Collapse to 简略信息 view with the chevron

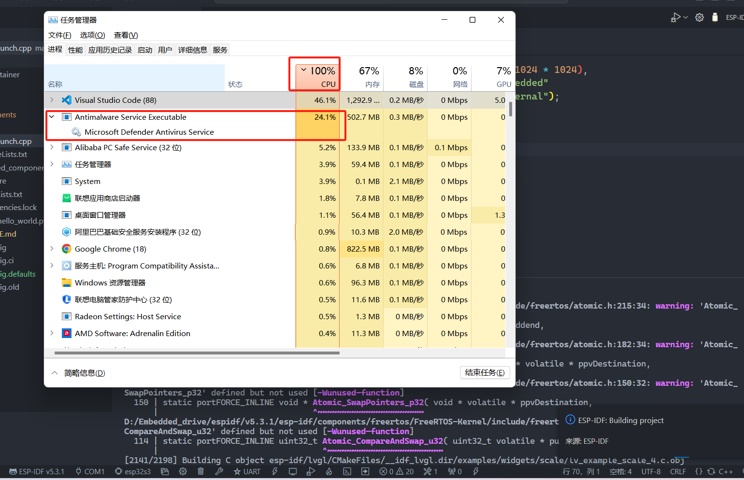tap(55, 373)
